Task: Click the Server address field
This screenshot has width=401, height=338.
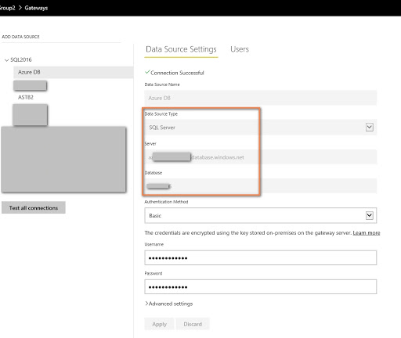Action: click(x=261, y=157)
